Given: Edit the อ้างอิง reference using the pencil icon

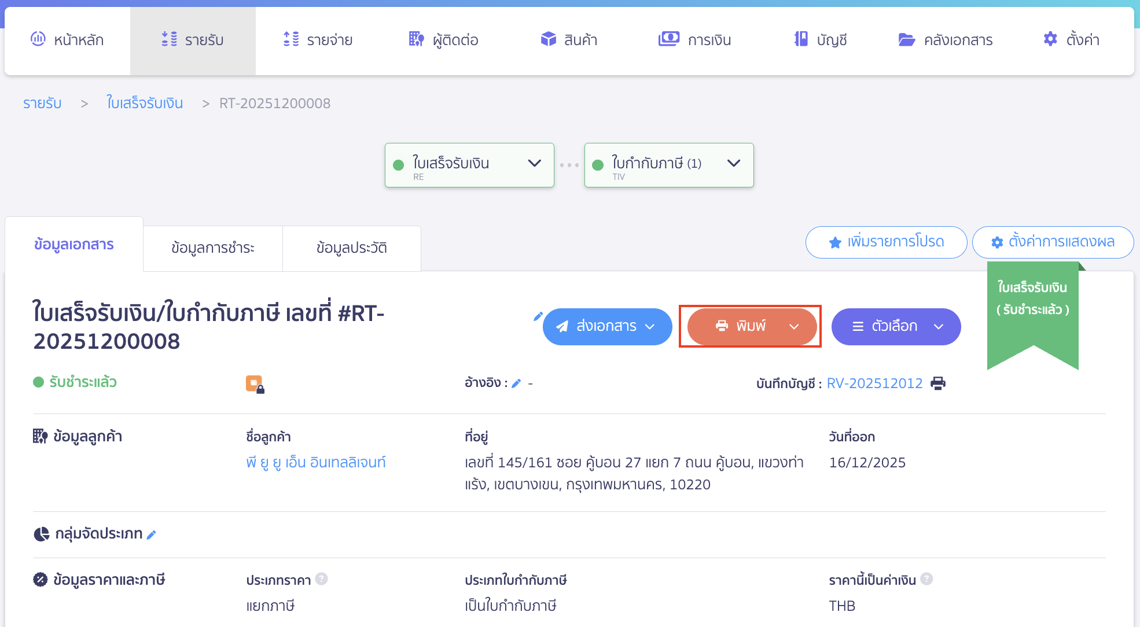Looking at the screenshot, I should (517, 382).
